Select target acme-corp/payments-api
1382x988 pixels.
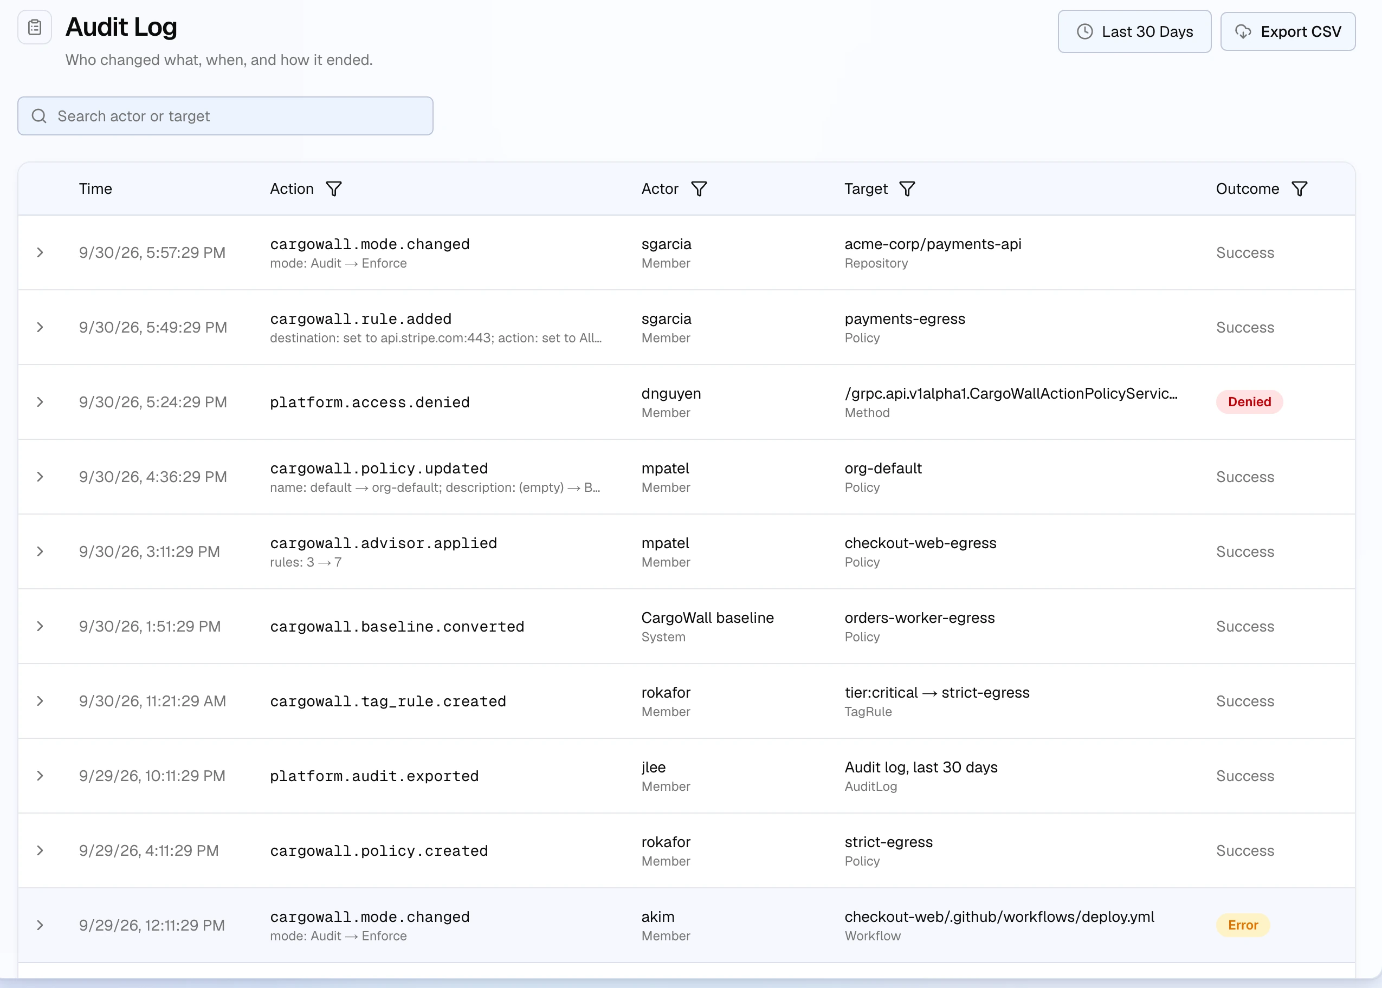[933, 244]
